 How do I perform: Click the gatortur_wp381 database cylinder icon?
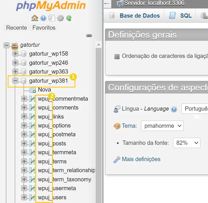24,81
